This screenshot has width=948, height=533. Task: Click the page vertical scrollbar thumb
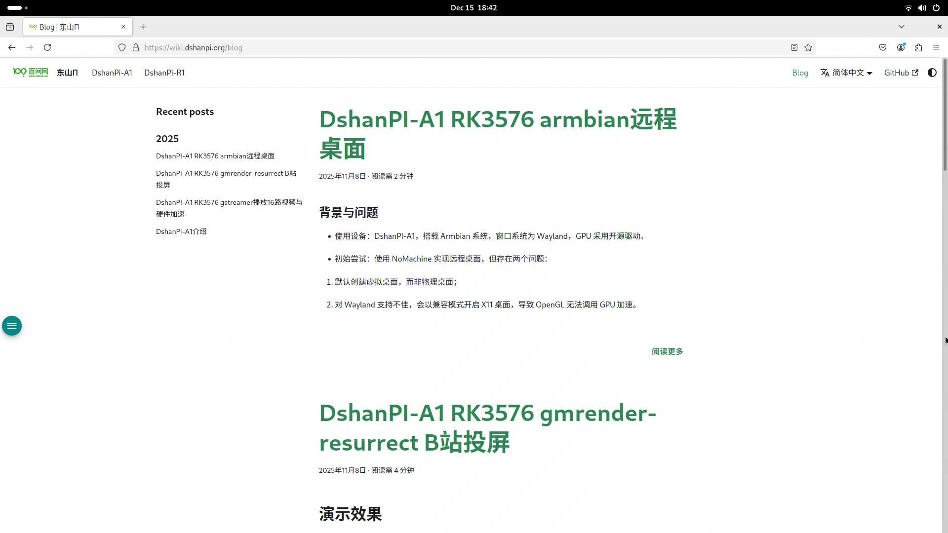[945, 116]
